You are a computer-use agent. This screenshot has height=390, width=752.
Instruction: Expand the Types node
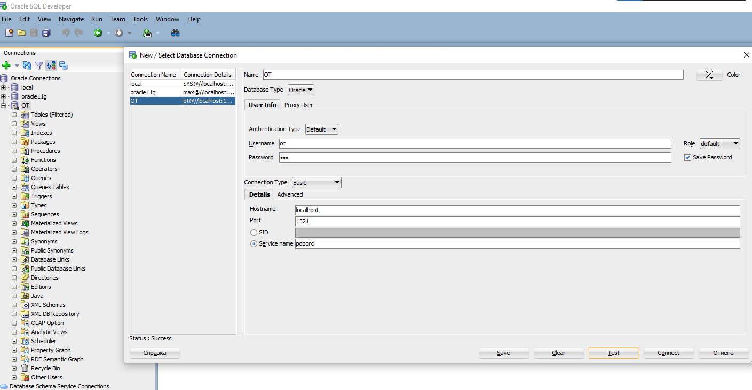tap(14, 205)
